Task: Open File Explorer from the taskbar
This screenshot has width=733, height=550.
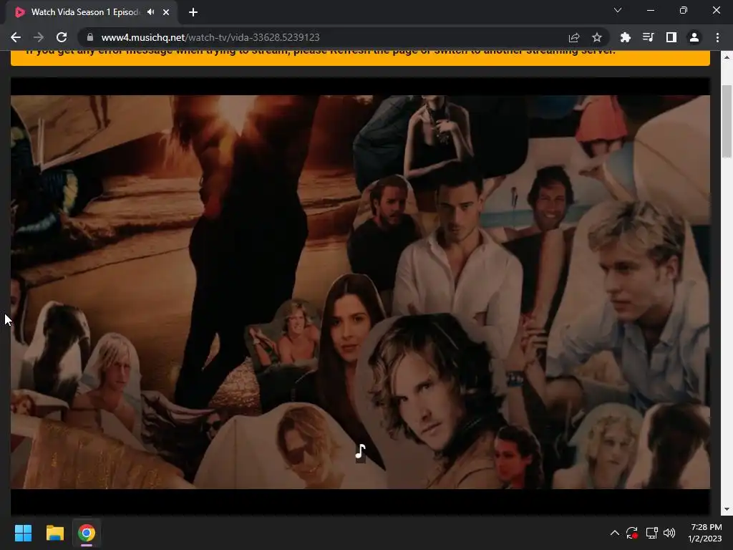Action: [54, 533]
